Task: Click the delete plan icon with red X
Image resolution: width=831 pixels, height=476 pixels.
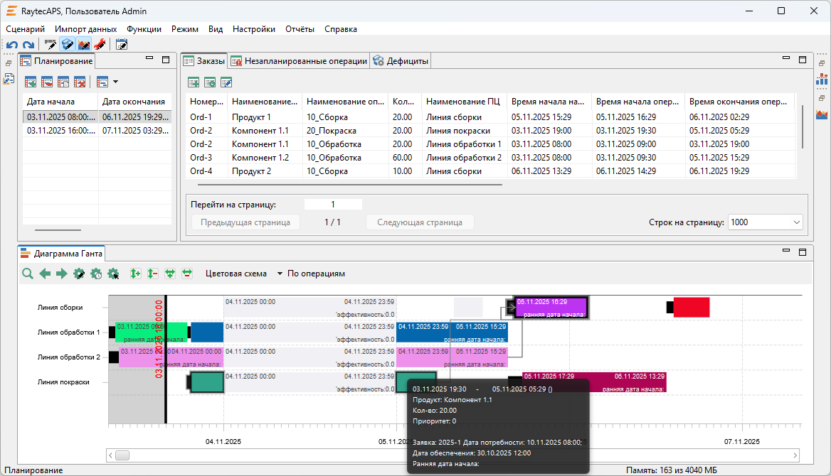Action: [80, 82]
